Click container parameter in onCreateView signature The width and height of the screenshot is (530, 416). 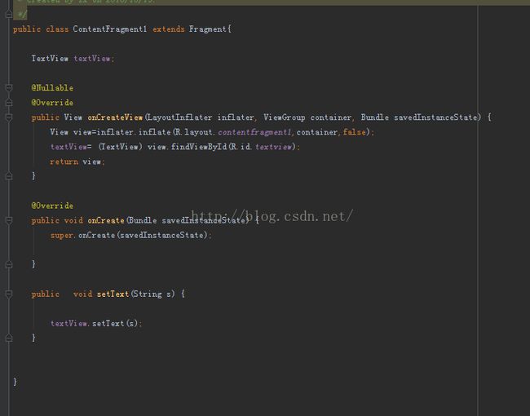tap(330, 117)
